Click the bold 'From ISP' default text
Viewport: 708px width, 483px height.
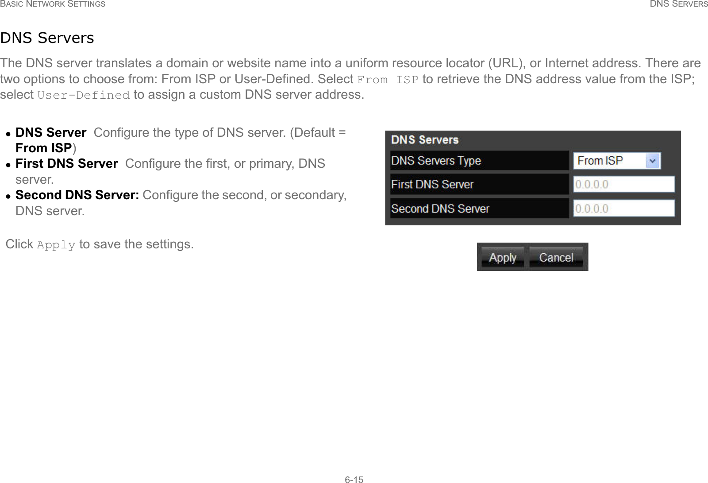[x=44, y=148]
